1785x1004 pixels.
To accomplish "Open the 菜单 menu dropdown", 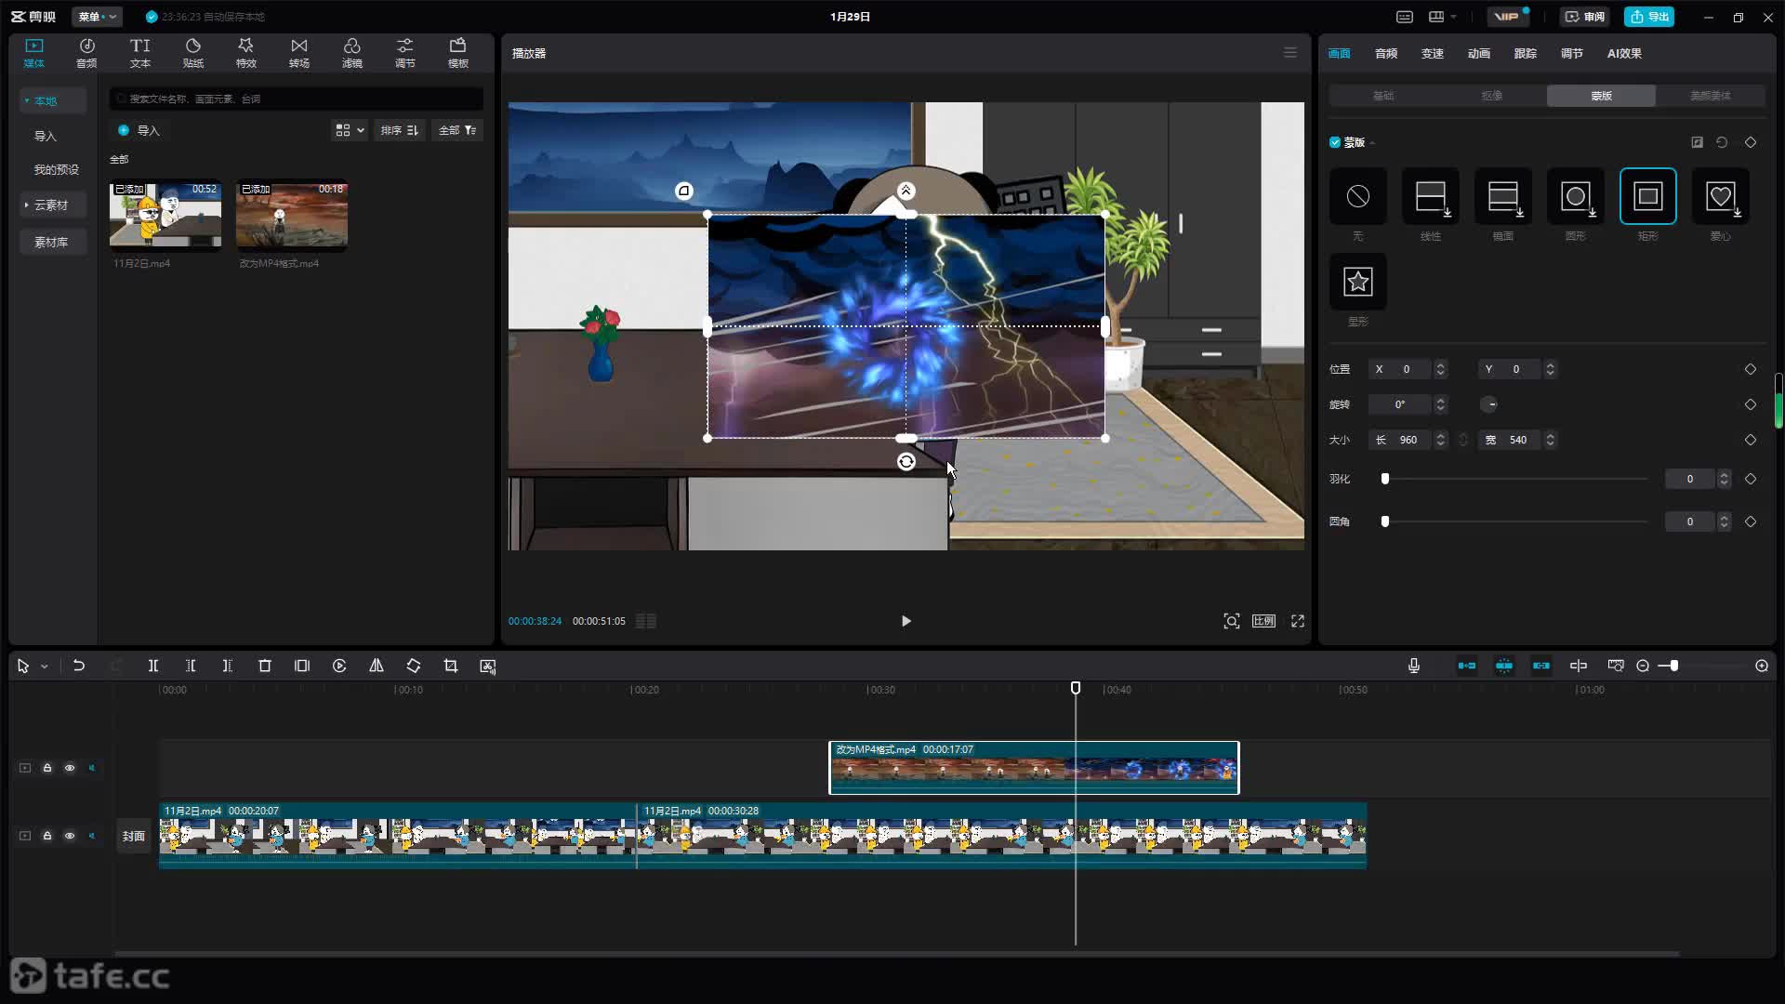I will click(x=97, y=17).
